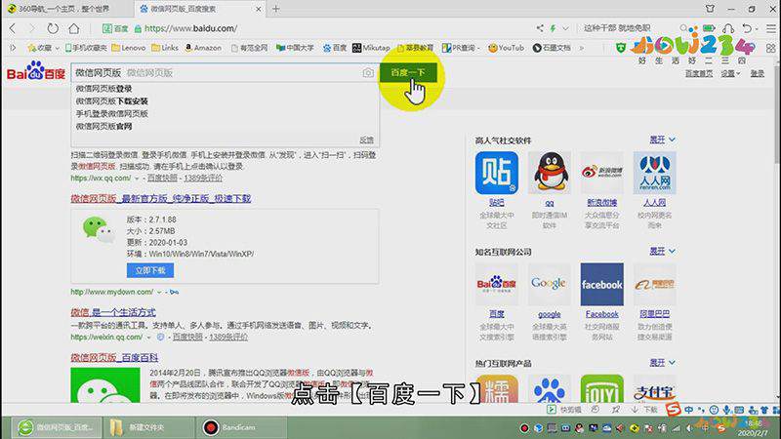Image resolution: width=781 pixels, height=439 pixels.
Task: Click the 百度一下 search button
Action: (x=408, y=72)
